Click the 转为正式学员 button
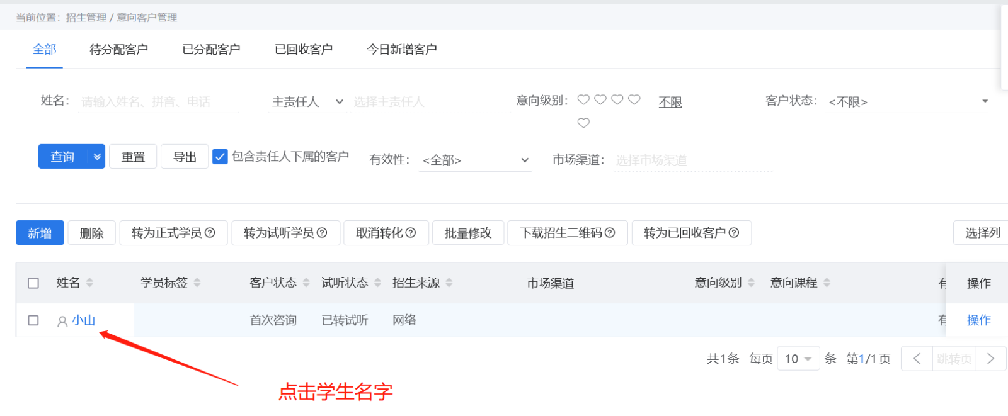1008x416 pixels. pyautogui.click(x=173, y=233)
